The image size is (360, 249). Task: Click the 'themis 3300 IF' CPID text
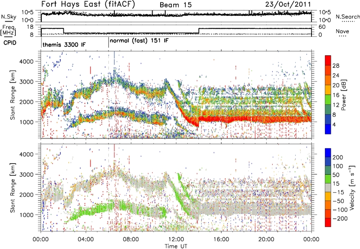[x=64, y=44]
